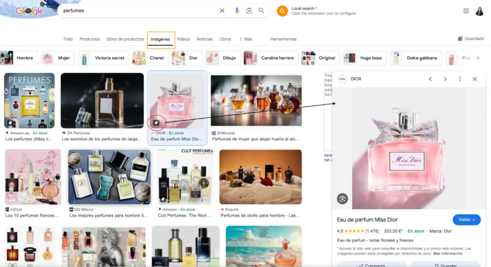This screenshot has height=267, width=491.
Task: Select the Victoria secret filter chip
Action: click(104, 58)
